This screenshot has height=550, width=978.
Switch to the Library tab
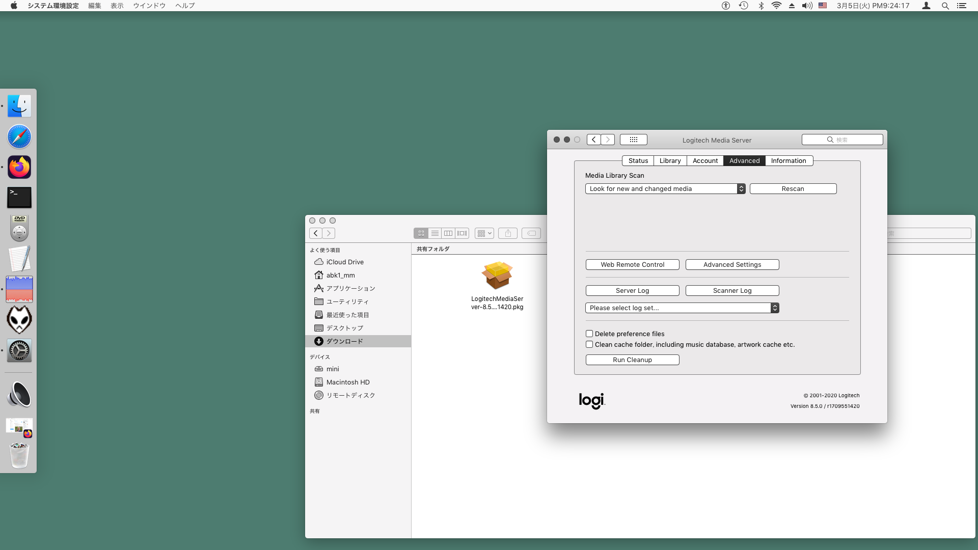click(x=670, y=160)
